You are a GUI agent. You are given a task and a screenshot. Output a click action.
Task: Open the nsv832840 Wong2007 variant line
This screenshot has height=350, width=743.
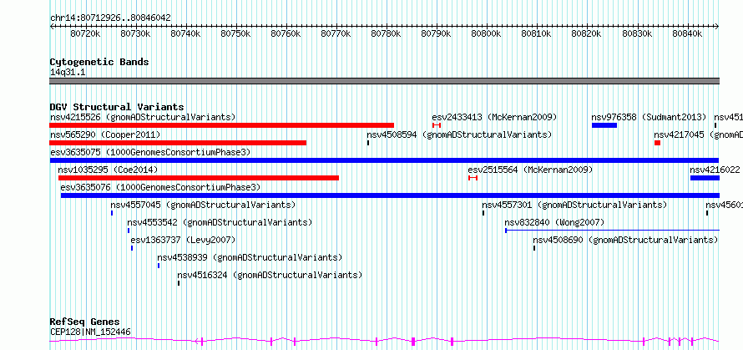pos(612,231)
